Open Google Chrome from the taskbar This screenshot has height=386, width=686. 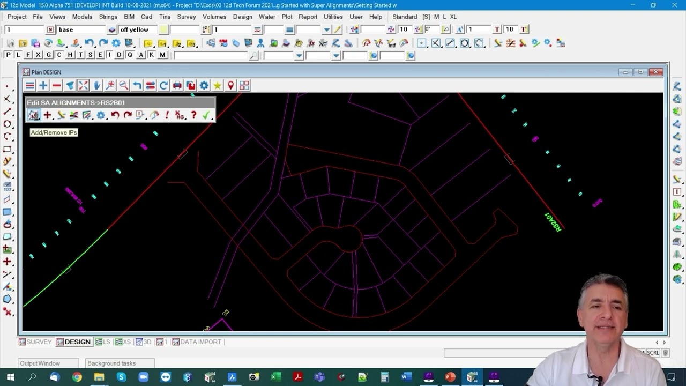click(77, 377)
